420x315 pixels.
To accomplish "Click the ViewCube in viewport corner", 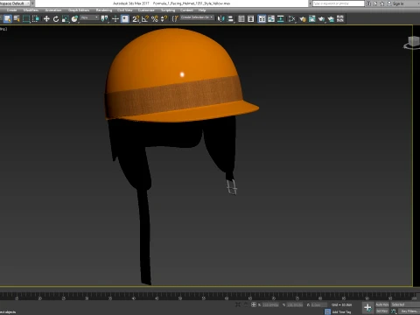I will point(412,42).
